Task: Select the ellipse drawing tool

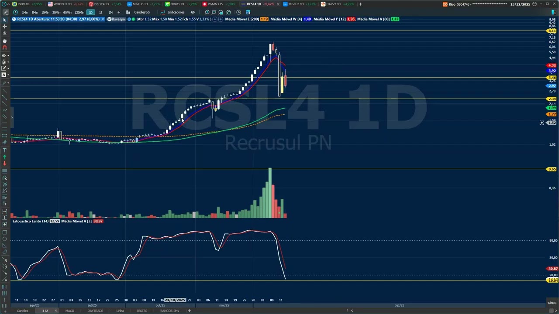Action: click(5, 239)
